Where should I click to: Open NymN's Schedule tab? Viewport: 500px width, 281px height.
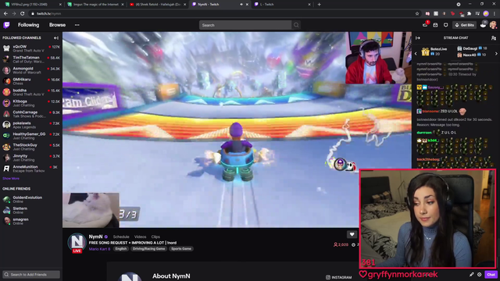(121, 237)
